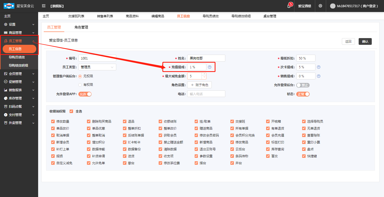Uncheck the 允许免单 permission
The height and width of the screenshot is (197, 384).
(x=89, y=163)
